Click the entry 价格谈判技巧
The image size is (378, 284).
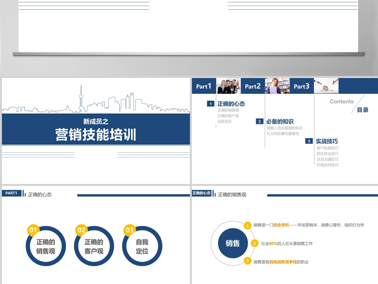[x=328, y=165]
